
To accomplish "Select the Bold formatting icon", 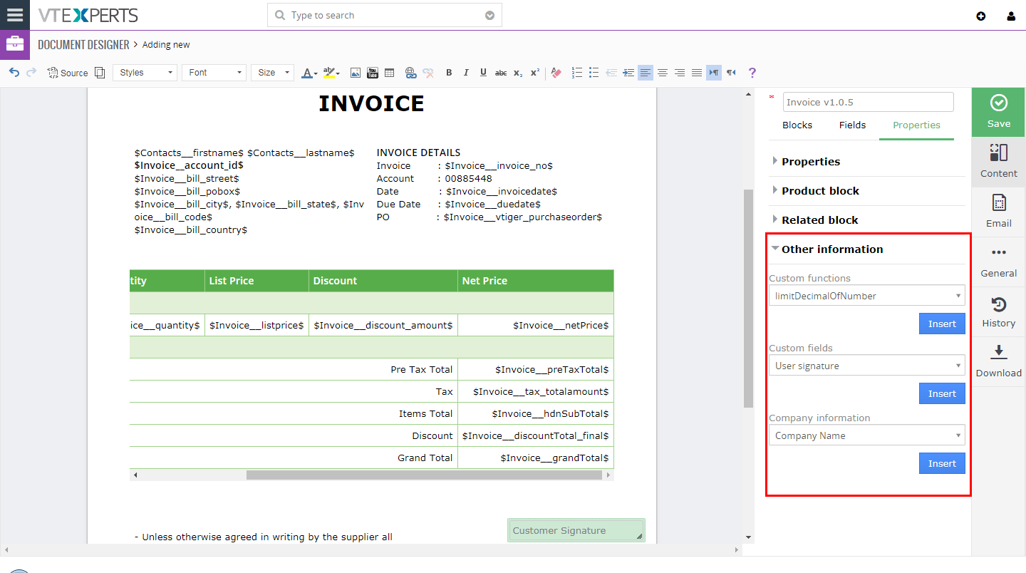I will point(449,72).
